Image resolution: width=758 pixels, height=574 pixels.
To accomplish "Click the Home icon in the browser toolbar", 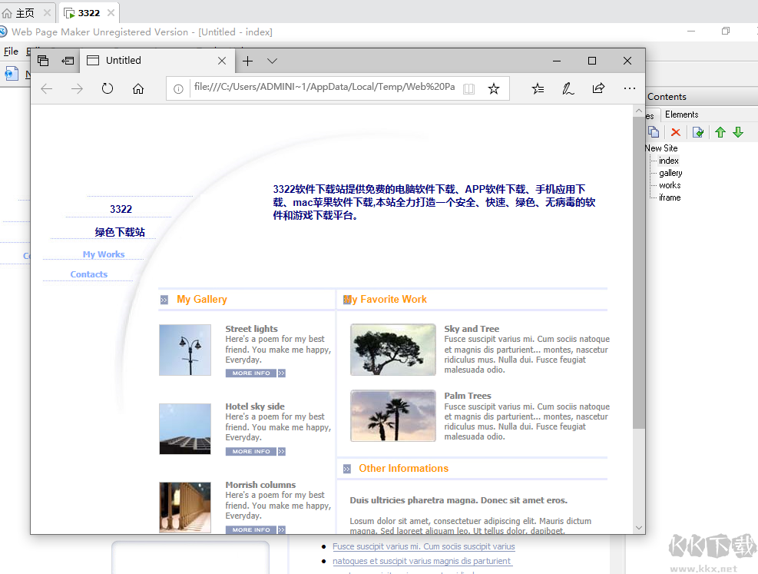I will (x=137, y=88).
